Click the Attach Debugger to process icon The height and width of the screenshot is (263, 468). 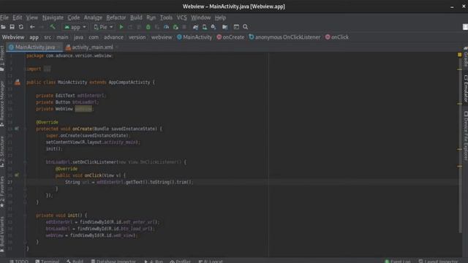point(175,27)
